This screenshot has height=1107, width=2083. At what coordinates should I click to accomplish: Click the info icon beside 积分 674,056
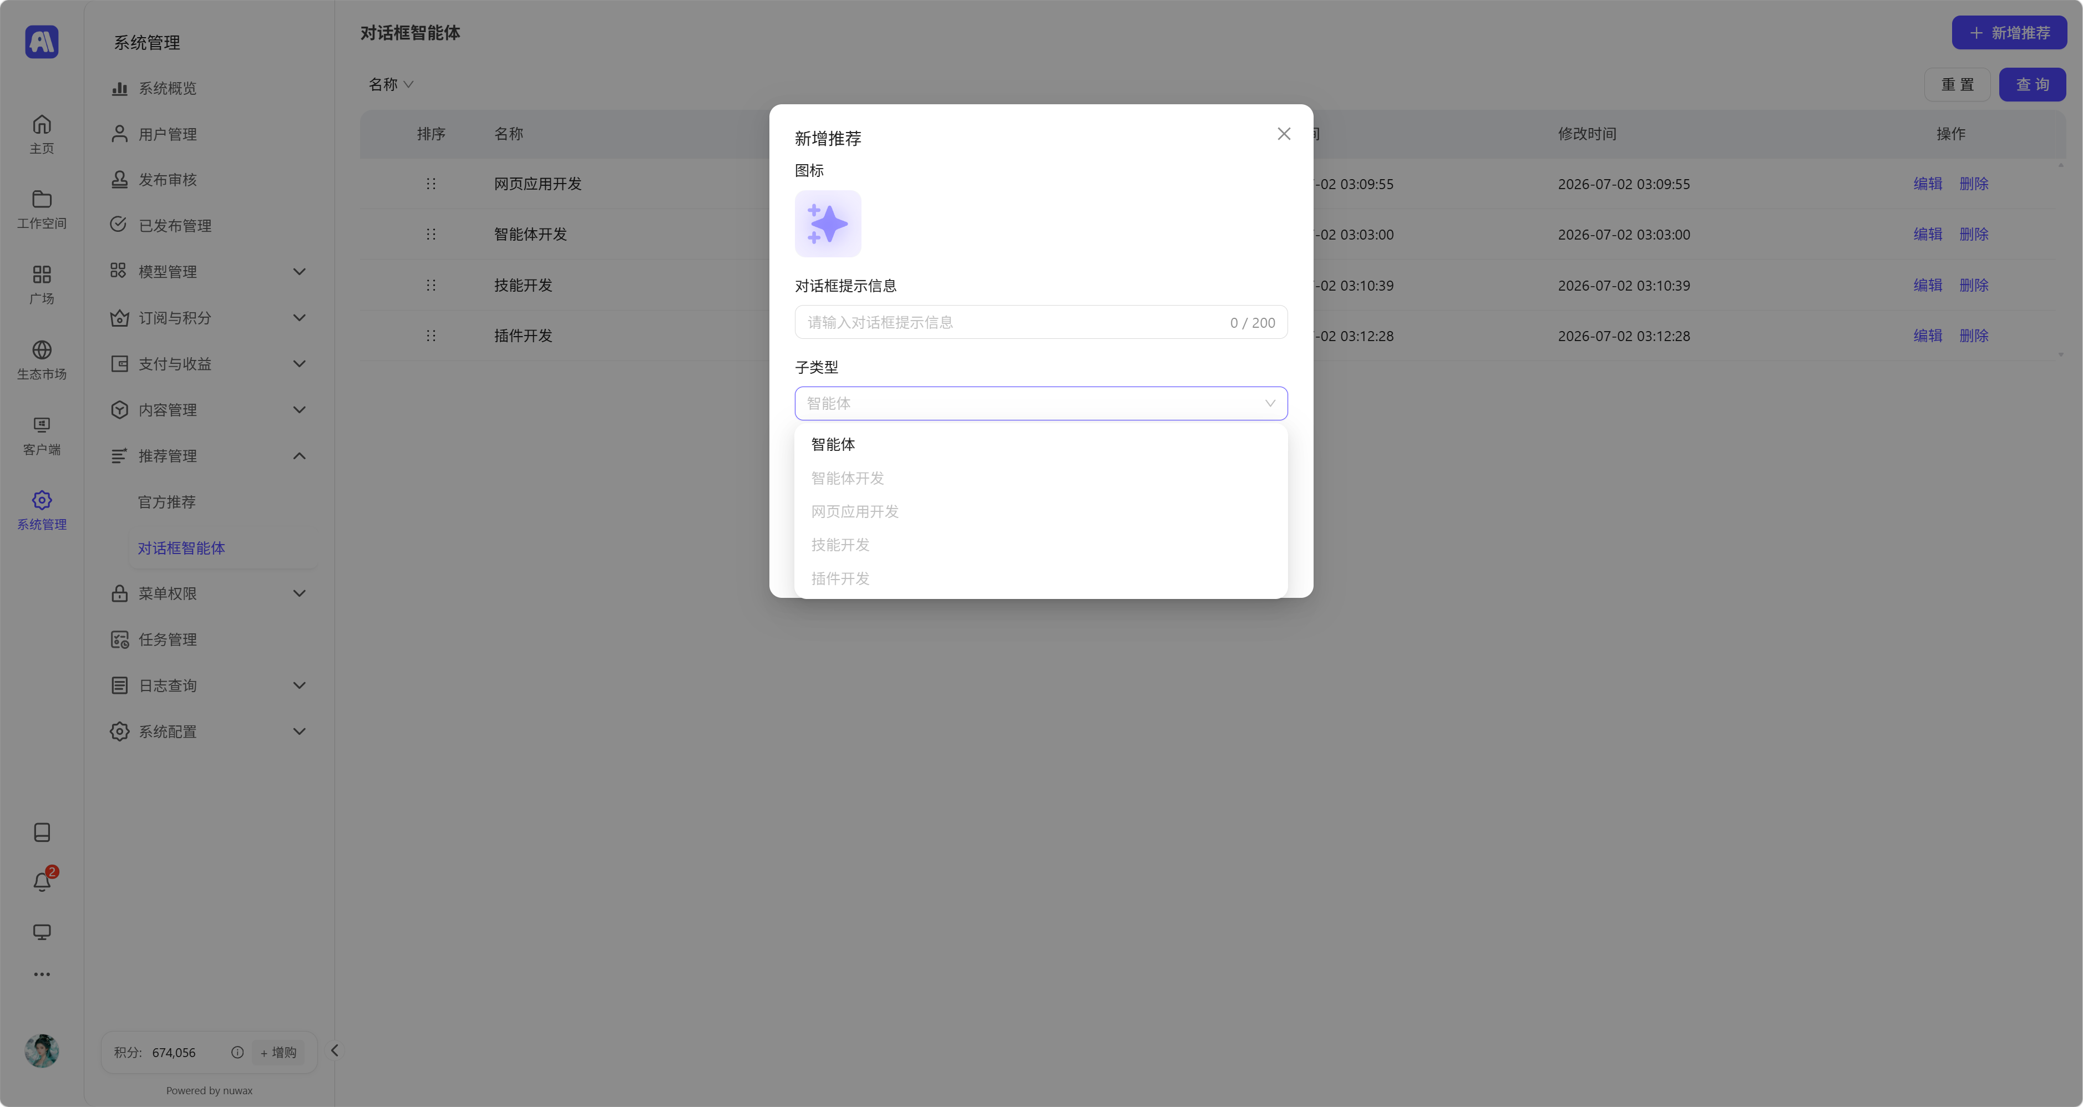pos(237,1052)
